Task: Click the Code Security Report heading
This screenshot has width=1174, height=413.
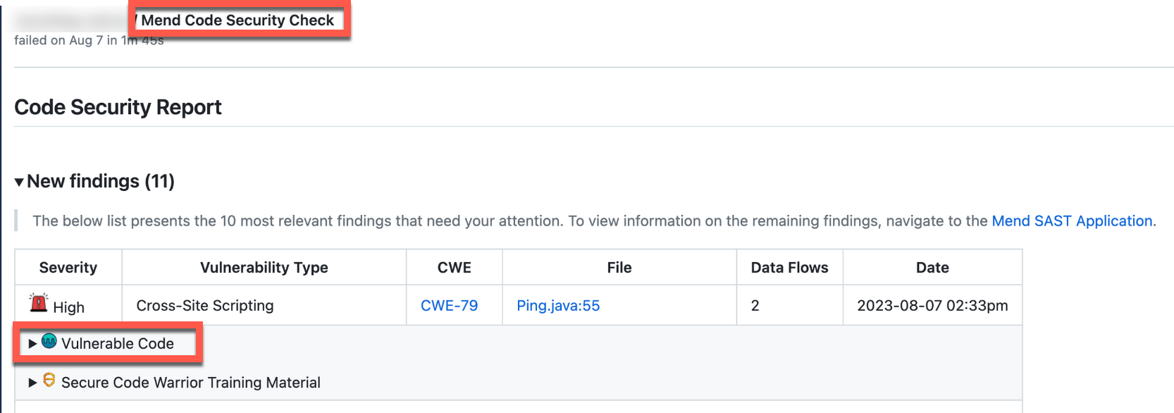Action: click(x=118, y=107)
